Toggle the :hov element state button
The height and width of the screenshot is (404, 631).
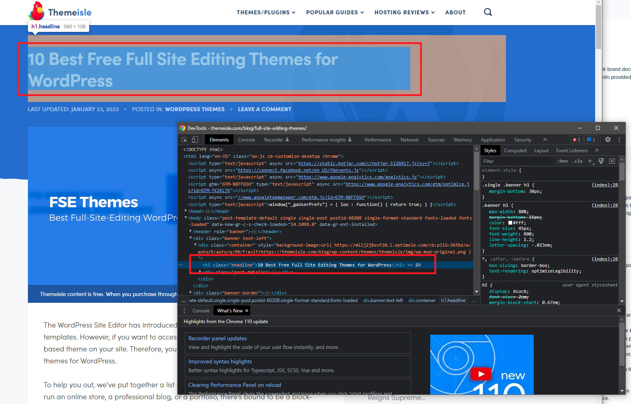pos(562,161)
